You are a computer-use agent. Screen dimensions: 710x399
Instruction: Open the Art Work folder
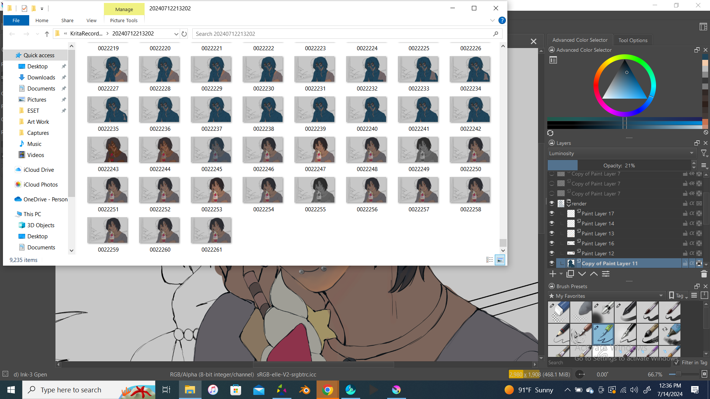click(x=38, y=122)
